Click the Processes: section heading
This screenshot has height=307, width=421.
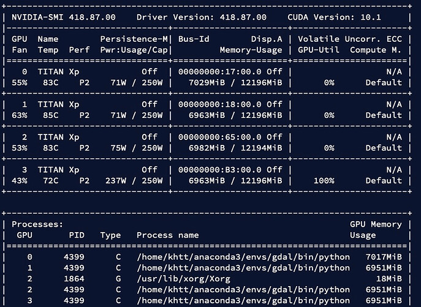click(37, 225)
